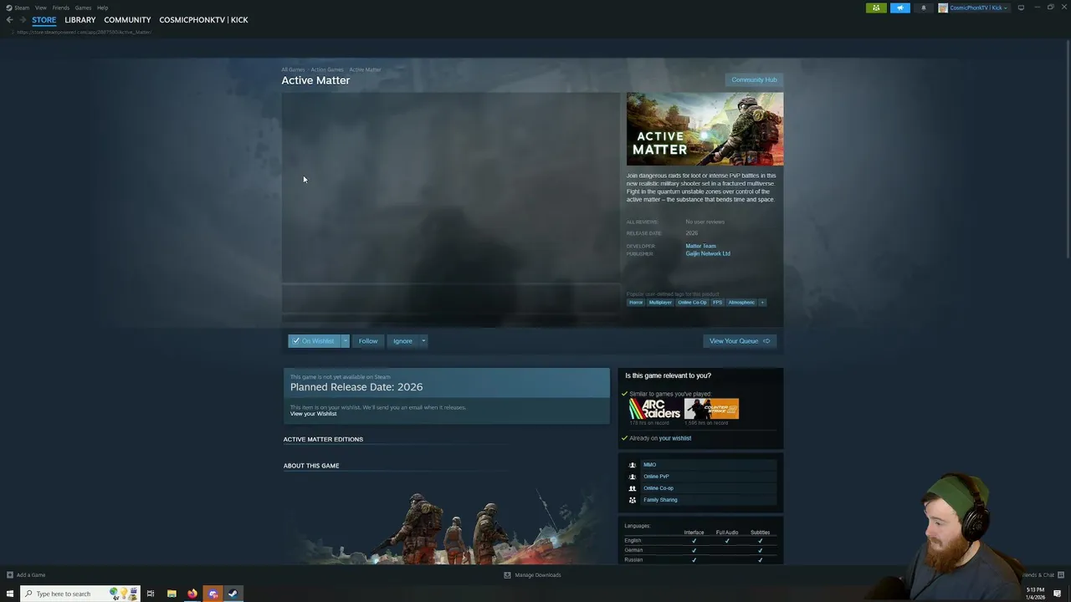Open Task View in the taskbar
Screen dimensions: 1071x602
[151, 594]
